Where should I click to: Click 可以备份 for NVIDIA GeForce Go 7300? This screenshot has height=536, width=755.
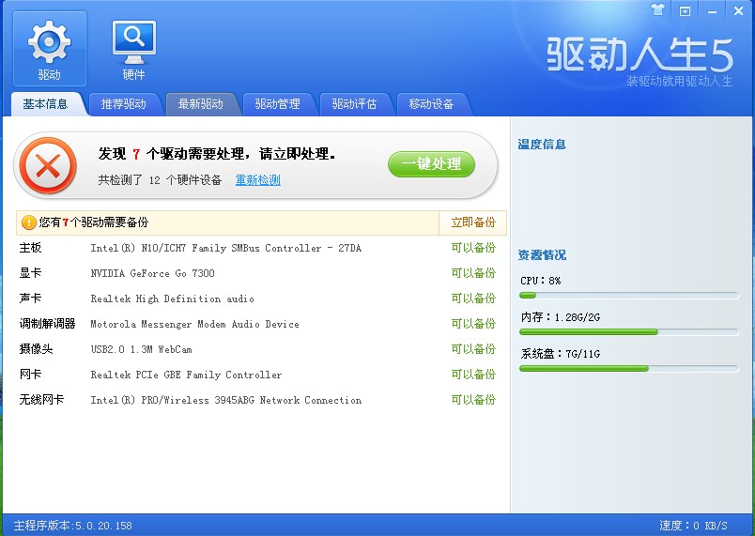click(x=473, y=273)
